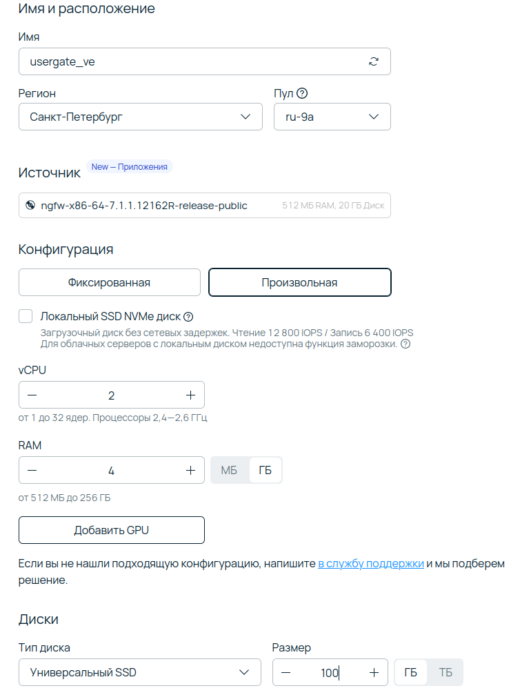Image resolution: width=531 pixels, height=695 pixels.
Task: Enable Локальный SSD NVMe диск checkbox
Action: (x=26, y=317)
